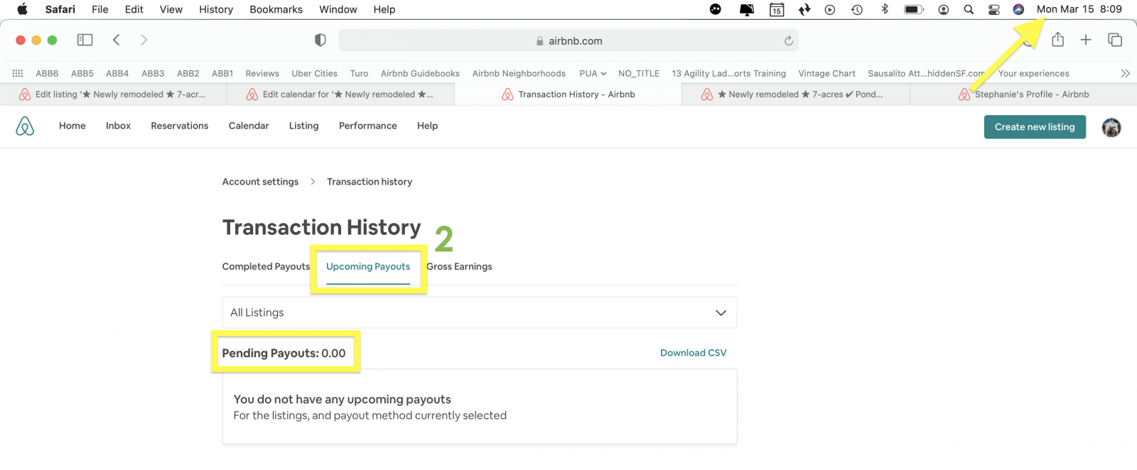Open the File menu
Viewport: 1137px width, 470px height.
(x=100, y=9)
